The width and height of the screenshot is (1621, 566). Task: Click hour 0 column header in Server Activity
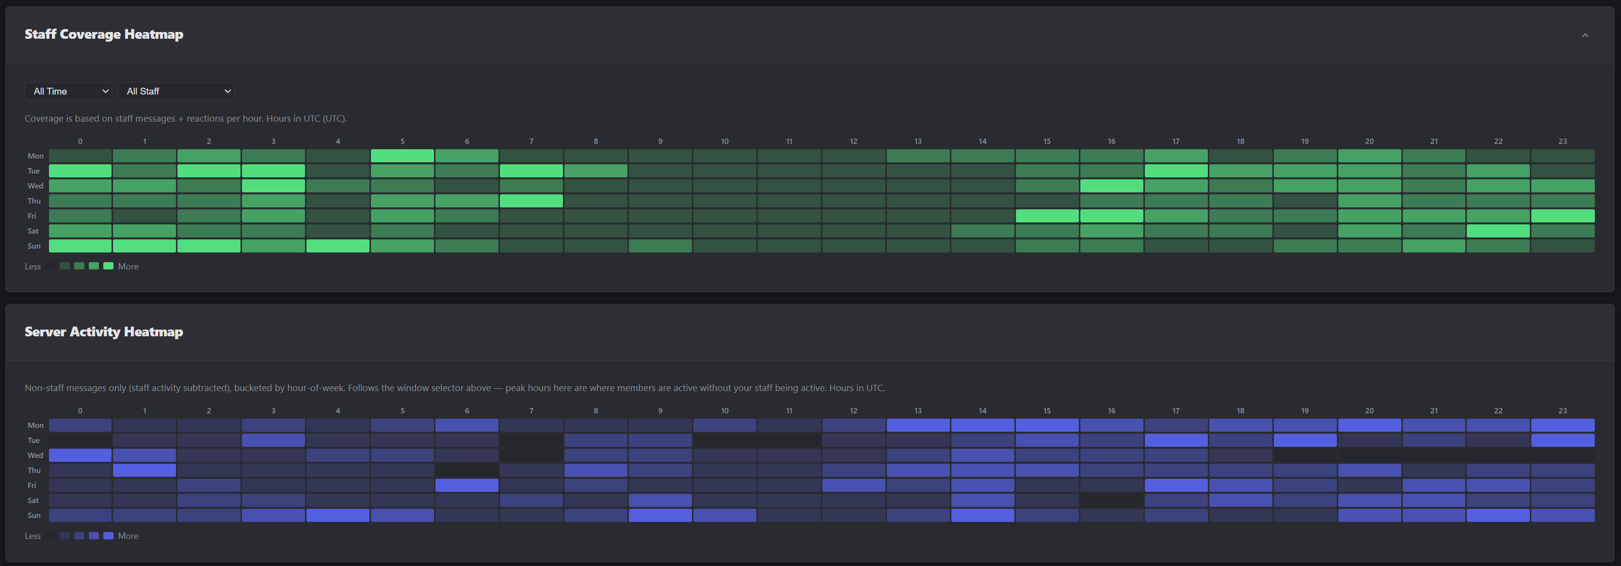80,410
